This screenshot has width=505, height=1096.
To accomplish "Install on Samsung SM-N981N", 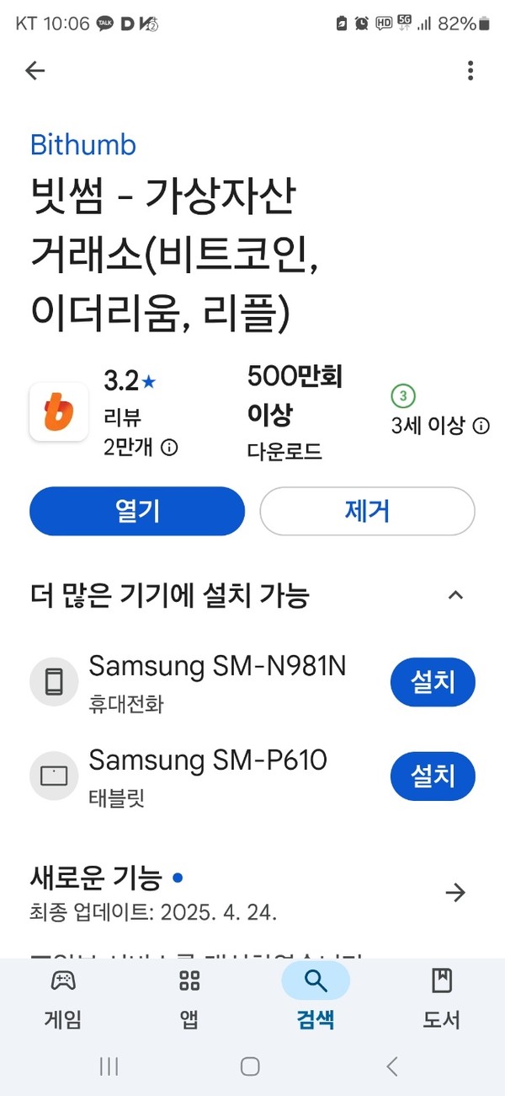I will 433,681.
